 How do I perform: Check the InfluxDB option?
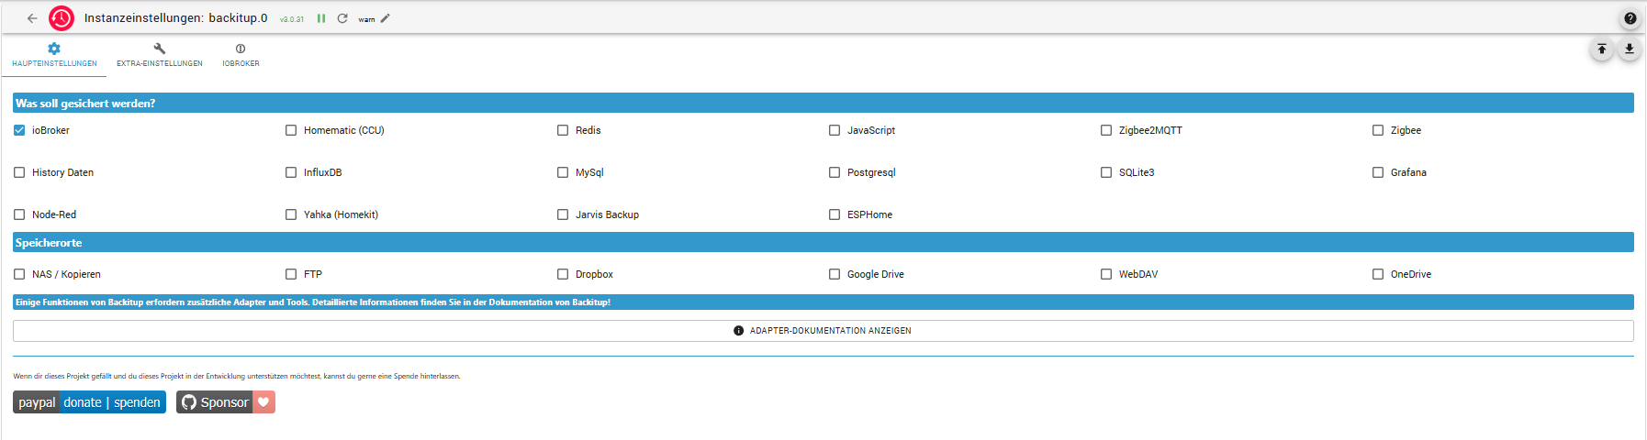[x=291, y=172]
